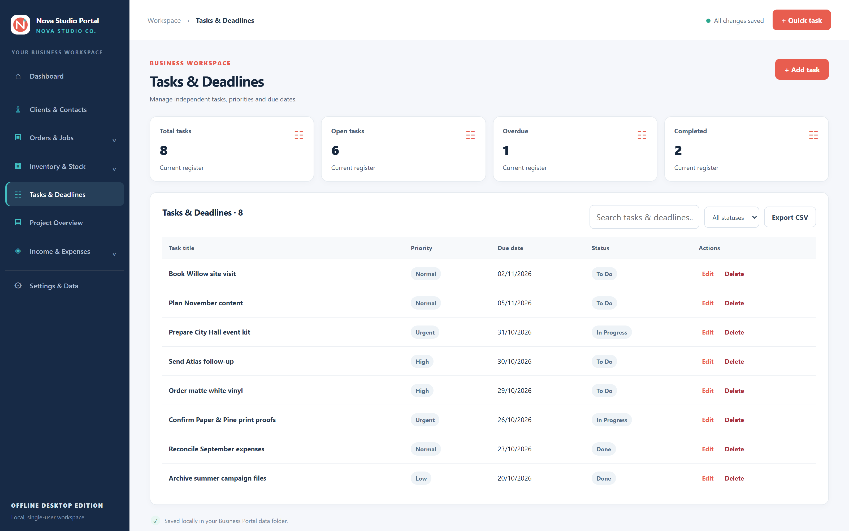
Task: Click the Completed card icon
Action: [x=813, y=135]
